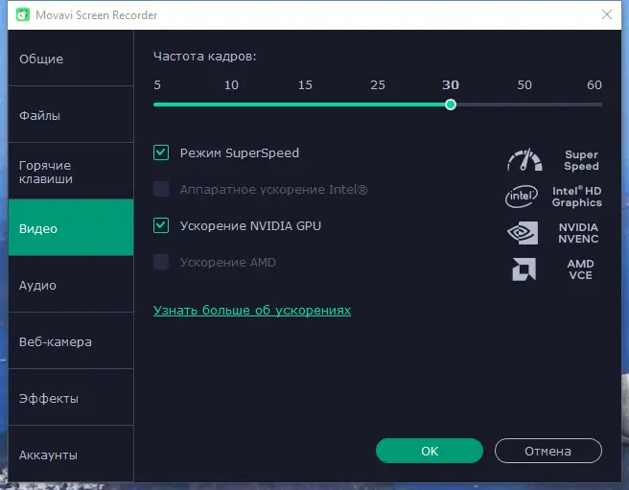Viewport: 629px width, 490px height.
Task: Click the SuperSpeed speedometer icon
Action: pos(524,160)
